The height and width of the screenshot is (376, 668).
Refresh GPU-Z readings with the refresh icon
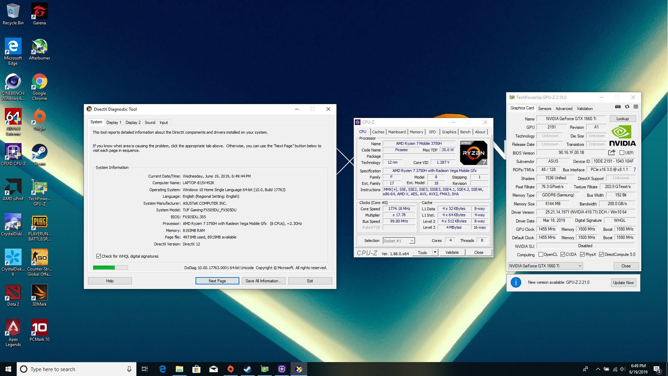click(627, 107)
